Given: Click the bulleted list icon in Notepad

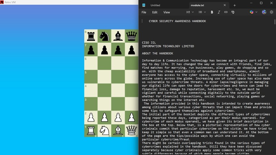Looking at the screenshot, I should tap(200, 12).
